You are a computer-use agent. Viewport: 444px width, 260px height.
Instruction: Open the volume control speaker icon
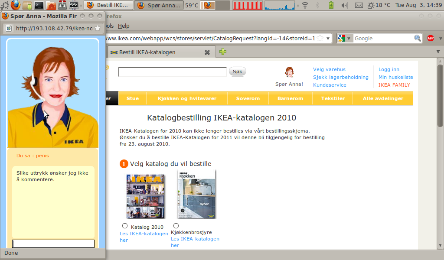point(344,5)
